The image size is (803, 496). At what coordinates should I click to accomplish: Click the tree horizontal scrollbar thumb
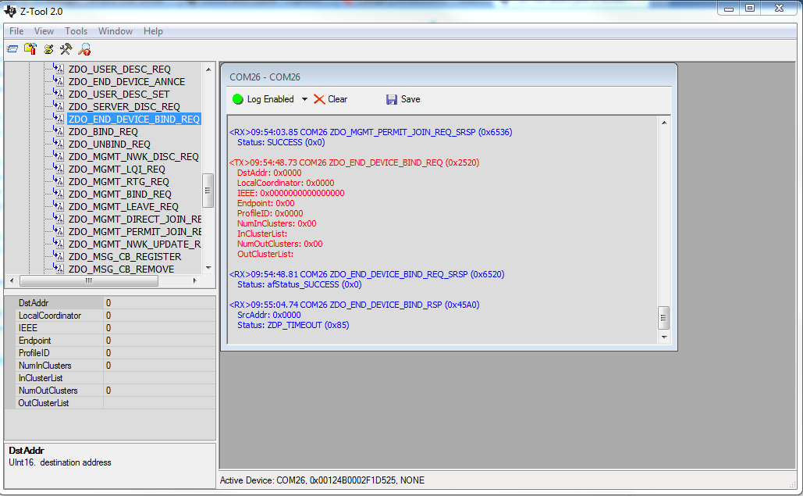(89, 280)
